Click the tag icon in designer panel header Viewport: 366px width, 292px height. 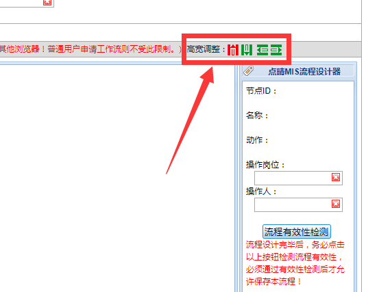248,71
